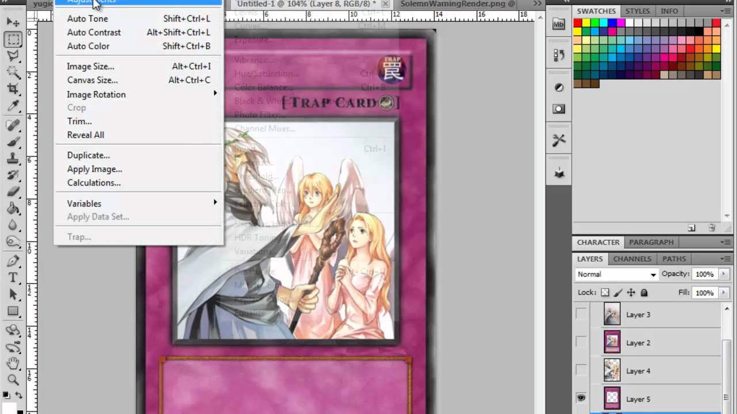Select the Dodge tool
Viewport: 737px width, 414px height.
click(x=13, y=241)
